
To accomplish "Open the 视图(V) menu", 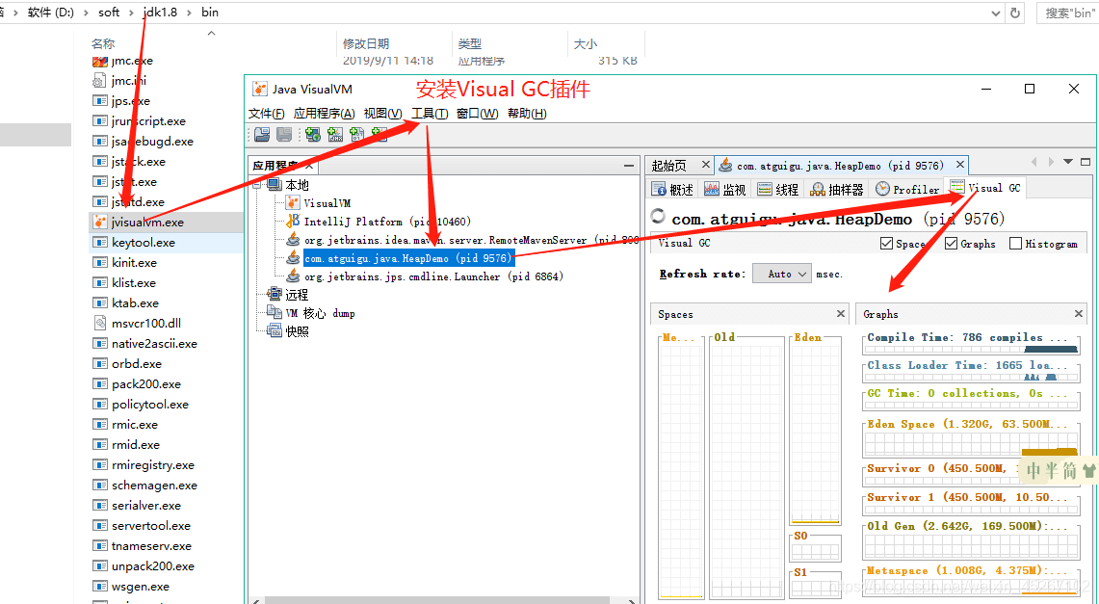I will pyautogui.click(x=382, y=114).
